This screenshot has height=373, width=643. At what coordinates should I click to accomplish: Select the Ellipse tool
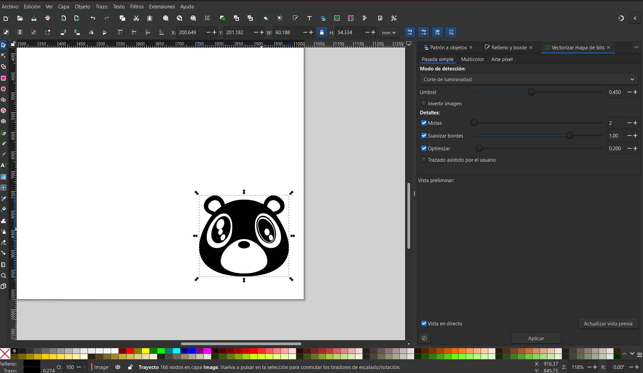[3, 89]
